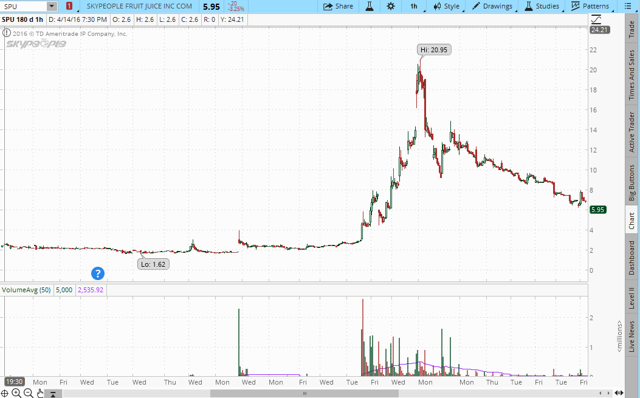
Task: Click the 19:30 time axis label
Action: pyautogui.click(x=14, y=382)
